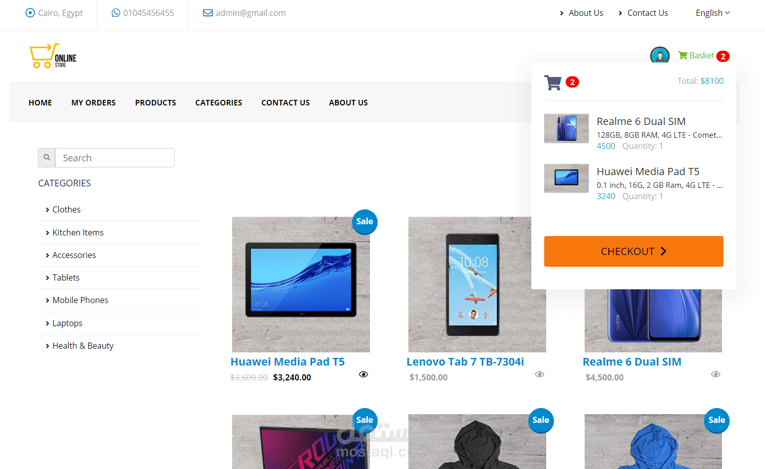Viewport: 765px width, 469px height.
Task: Click the CHECKOUT button in the basket popup
Action: point(633,251)
